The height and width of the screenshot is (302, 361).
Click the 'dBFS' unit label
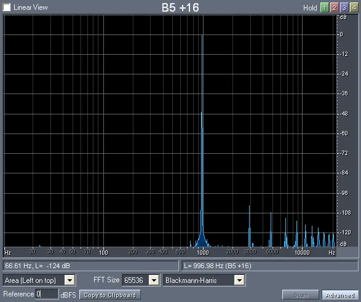(x=68, y=295)
